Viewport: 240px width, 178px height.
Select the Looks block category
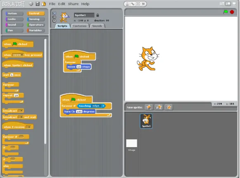(14, 19)
